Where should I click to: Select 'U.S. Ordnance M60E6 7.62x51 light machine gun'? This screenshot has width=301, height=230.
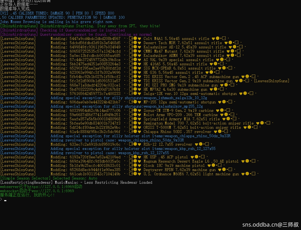coord(191,174)
